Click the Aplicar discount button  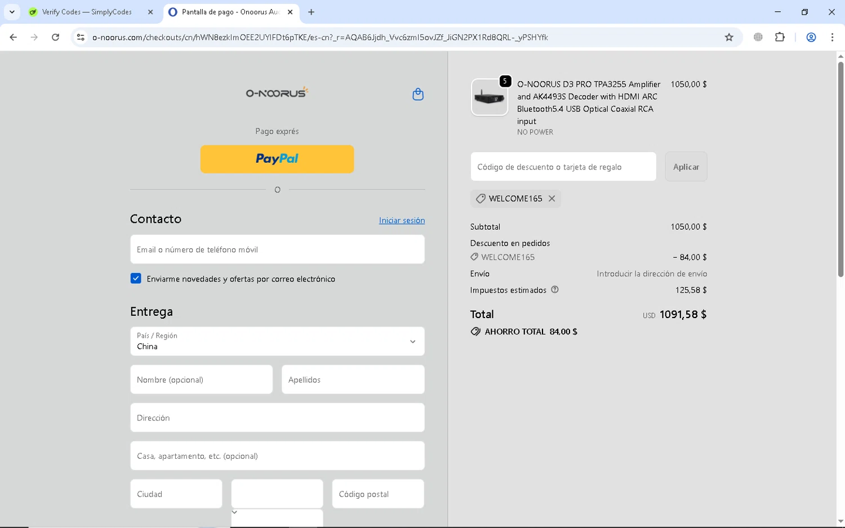click(x=686, y=167)
